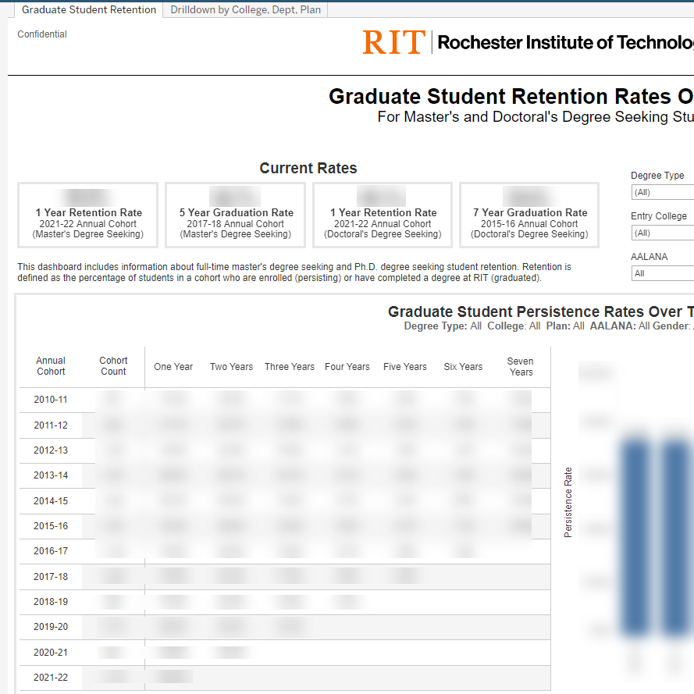Click the Annual Cohort column header
694x694 pixels.
coord(51,366)
